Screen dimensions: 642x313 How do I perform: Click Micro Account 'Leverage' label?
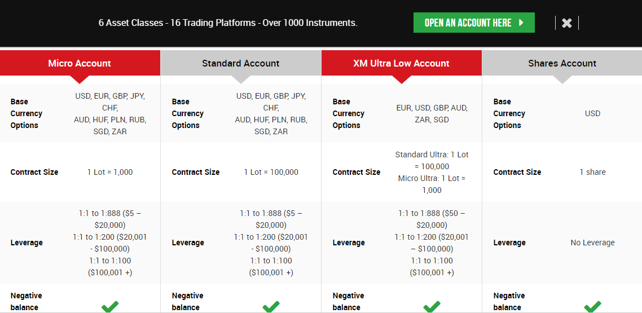point(27,243)
